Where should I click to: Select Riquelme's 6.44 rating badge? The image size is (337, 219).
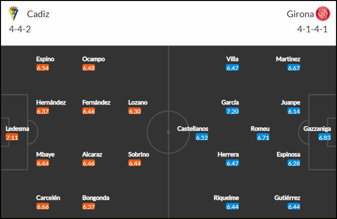[x=232, y=206]
